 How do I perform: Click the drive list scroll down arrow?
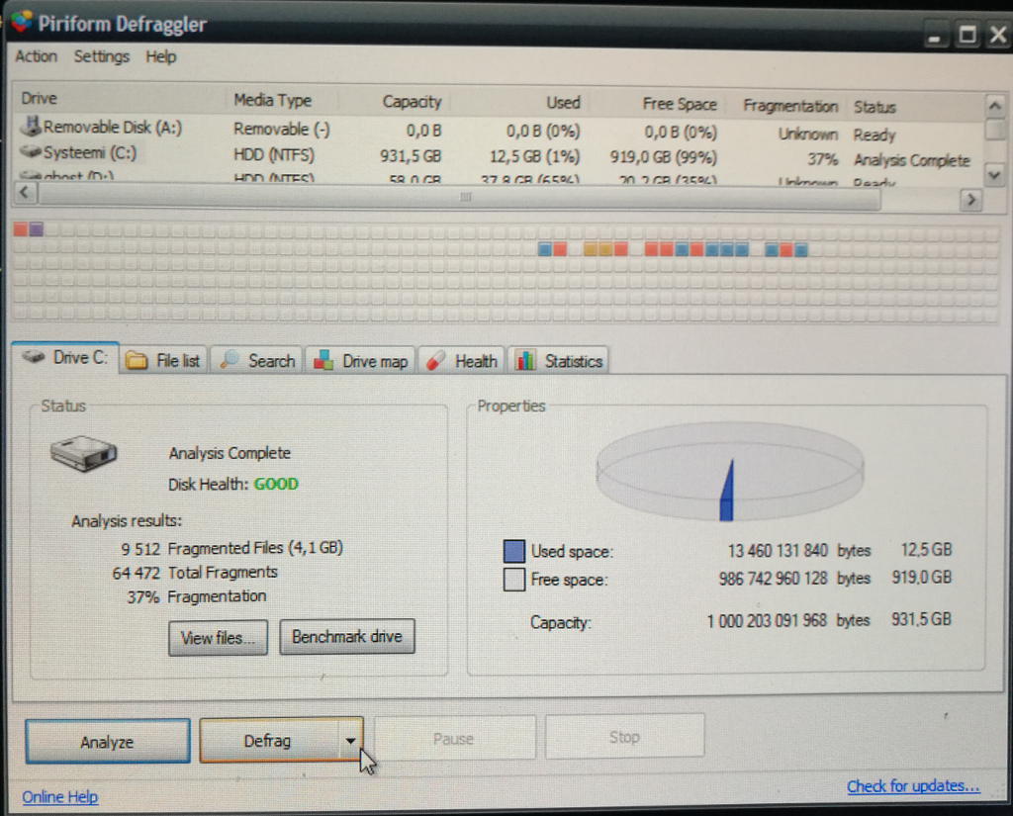(994, 174)
